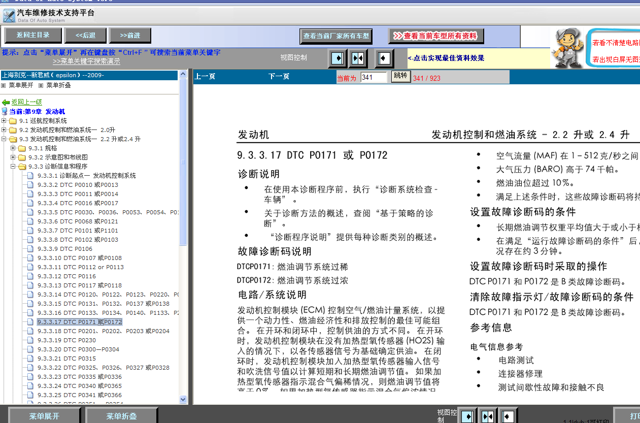
Task: Select highlighted 9.3.3.17 DTC P0171 或P0172
Action: (x=80, y=322)
